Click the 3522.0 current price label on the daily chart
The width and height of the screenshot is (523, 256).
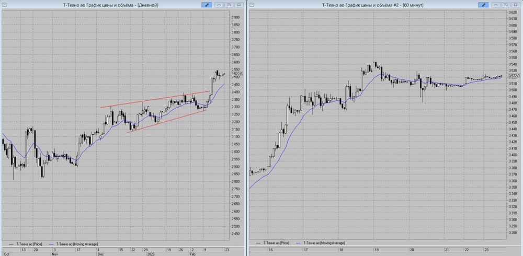(x=237, y=74)
